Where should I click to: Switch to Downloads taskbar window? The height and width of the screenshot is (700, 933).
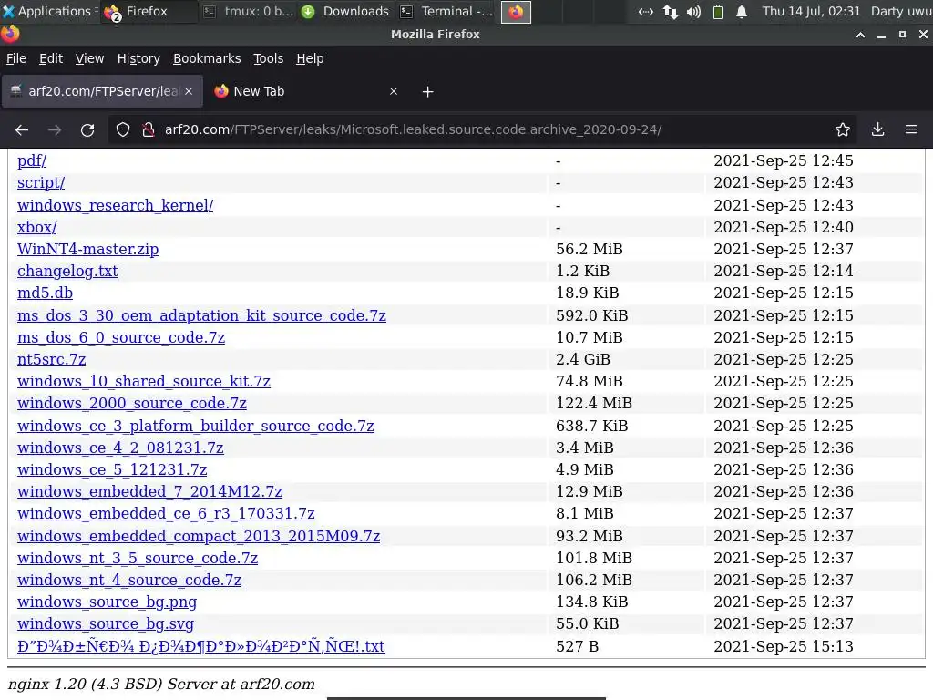(345, 11)
